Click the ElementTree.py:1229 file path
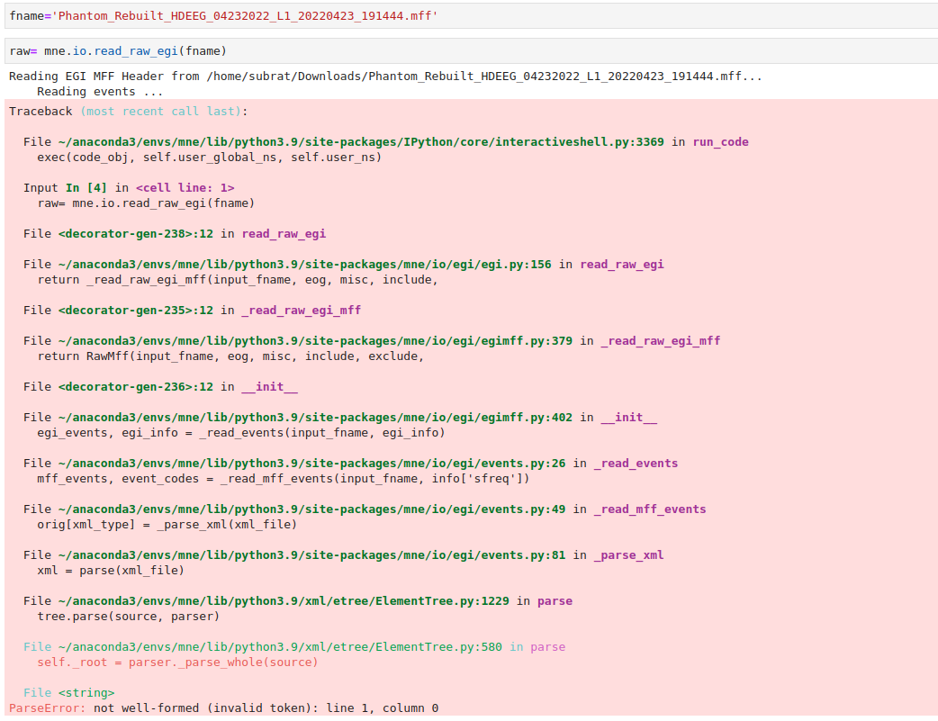 284,600
